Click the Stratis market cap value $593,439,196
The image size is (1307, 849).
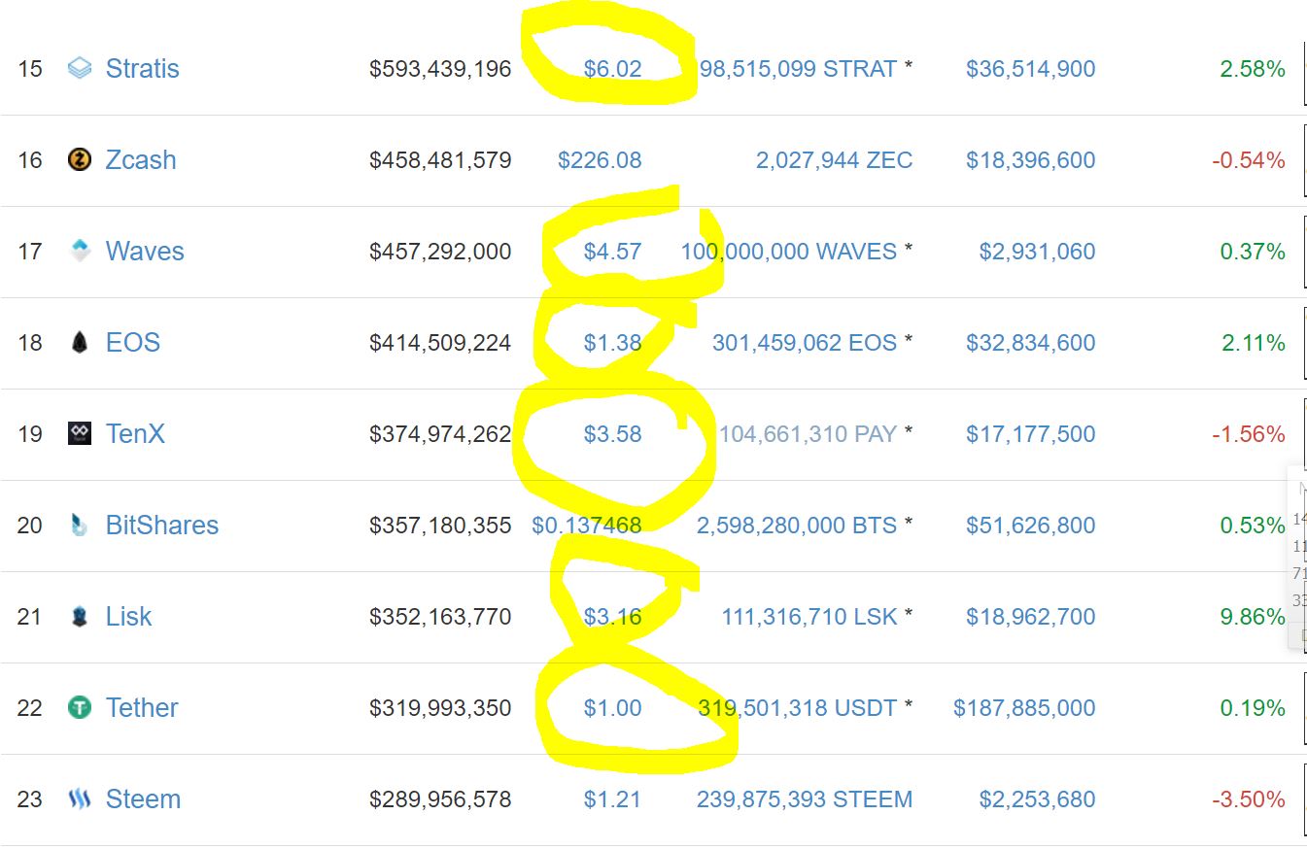(x=440, y=69)
